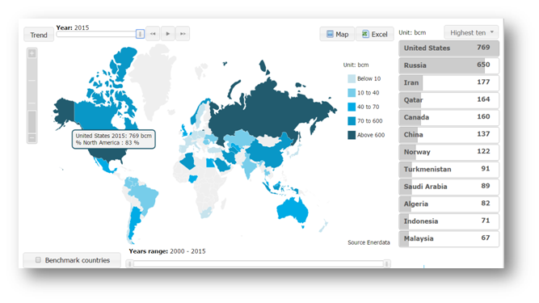Click Australia on the world map

pyautogui.click(x=293, y=209)
